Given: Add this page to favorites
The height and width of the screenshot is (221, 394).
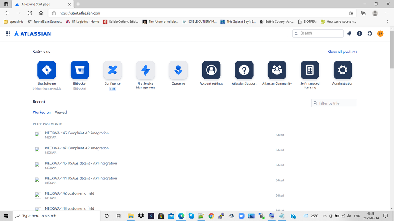Looking at the screenshot, I should tap(351, 13).
